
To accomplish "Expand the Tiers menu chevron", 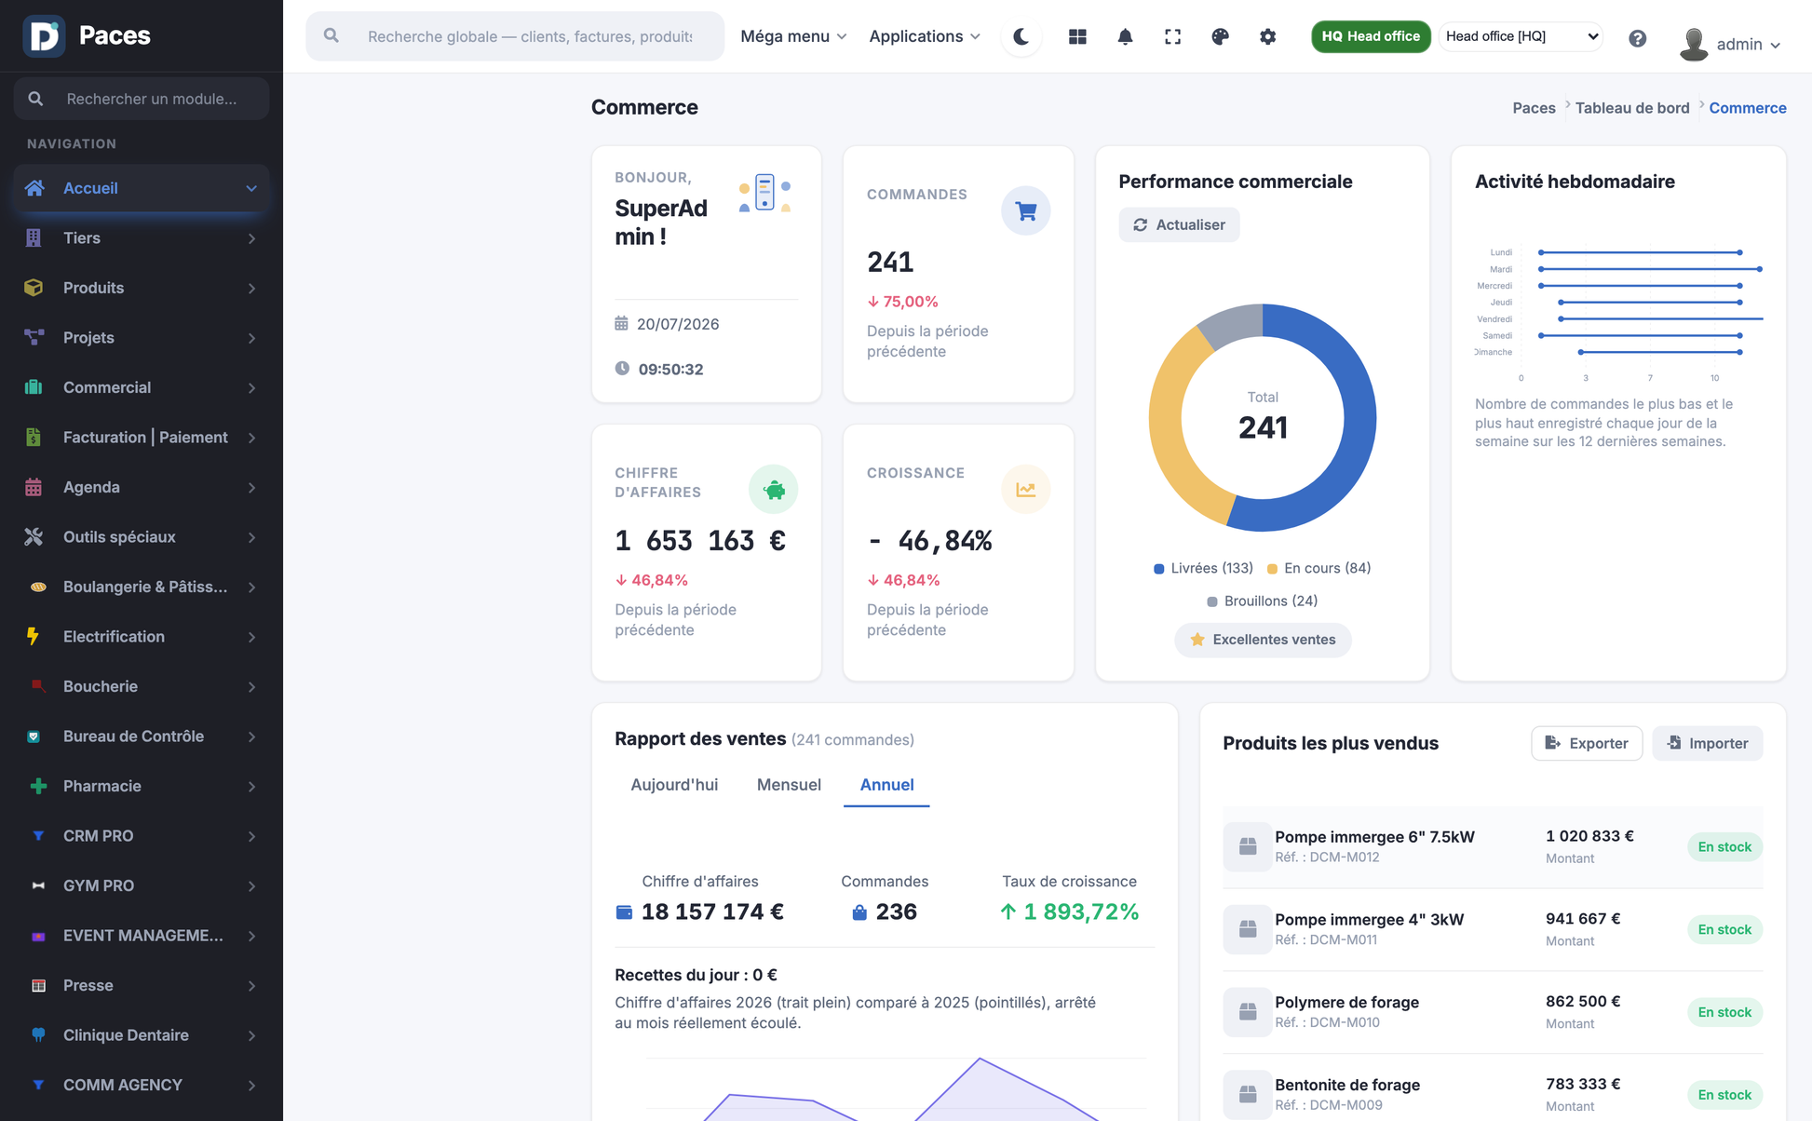I will 251,238.
